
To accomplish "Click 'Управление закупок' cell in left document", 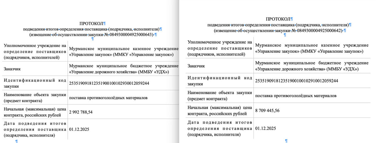I will click(x=123, y=52).
